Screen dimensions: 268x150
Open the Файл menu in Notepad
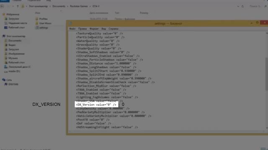click(72, 29)
